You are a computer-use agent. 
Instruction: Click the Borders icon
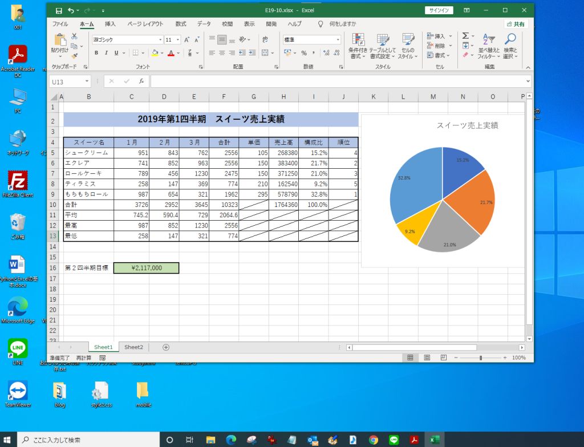[x=136, y=53]
